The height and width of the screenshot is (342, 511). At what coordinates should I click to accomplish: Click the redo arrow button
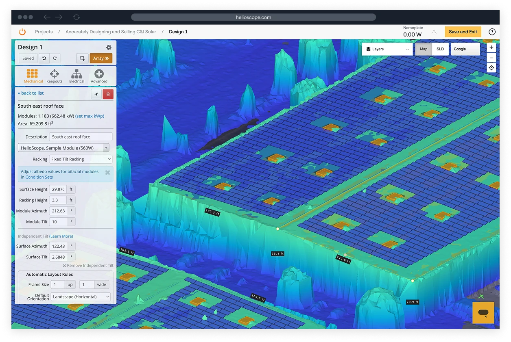click(x=55, y=58)
